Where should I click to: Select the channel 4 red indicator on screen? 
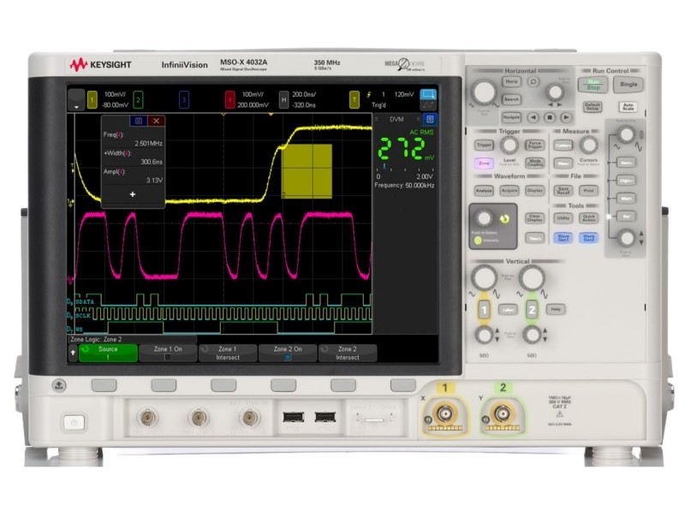coord(229,99)
